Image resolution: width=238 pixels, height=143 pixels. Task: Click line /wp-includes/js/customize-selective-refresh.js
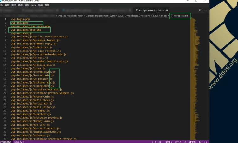[x=44, y=139]
